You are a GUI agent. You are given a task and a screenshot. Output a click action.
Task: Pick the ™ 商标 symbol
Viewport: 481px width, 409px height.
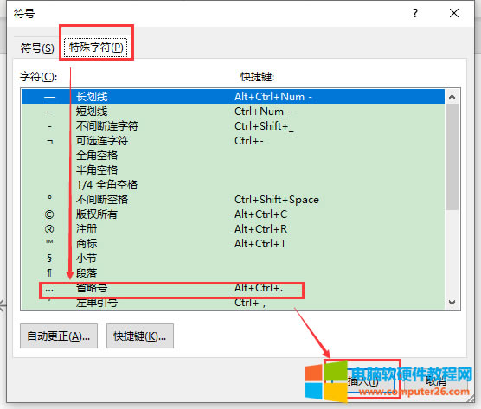(233, 244)
